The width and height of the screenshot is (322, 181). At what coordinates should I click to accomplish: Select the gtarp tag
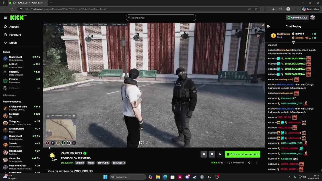click(x=91, y=163)
